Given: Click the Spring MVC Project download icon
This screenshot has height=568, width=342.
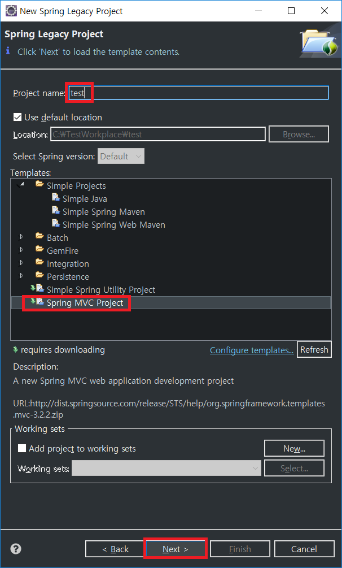Looking at the screenshot, I should click(33, 301).
